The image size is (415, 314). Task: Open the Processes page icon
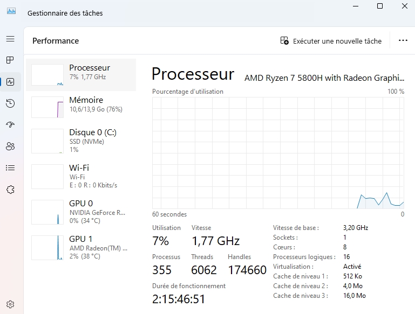tap(10, 60)
